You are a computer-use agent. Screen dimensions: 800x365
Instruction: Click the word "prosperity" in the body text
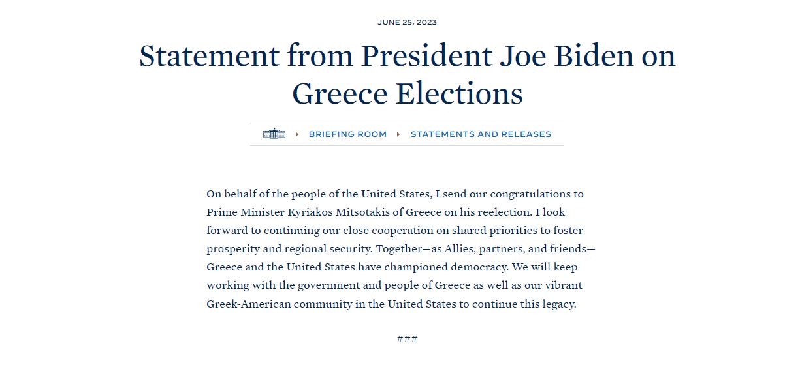[233, 249]
